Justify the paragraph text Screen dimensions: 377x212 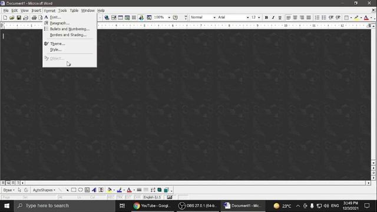point(309,18)
